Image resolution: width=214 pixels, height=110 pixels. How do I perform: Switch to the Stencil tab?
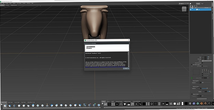(108, 101)
